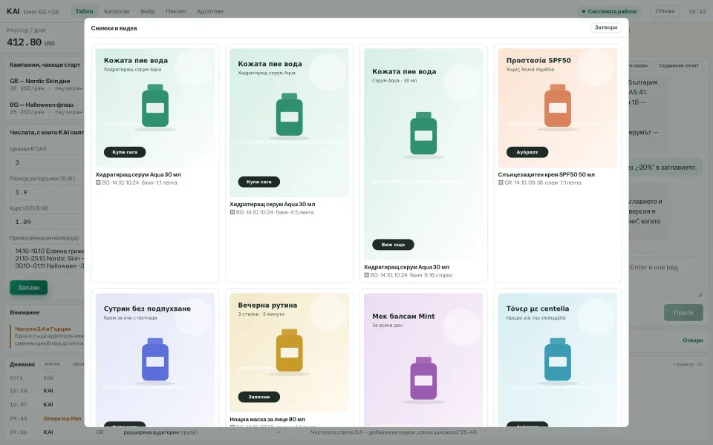The height and width of the screenshot is (445, 713).
Task: Open the Пиксел tab
Action: [175, 11]
